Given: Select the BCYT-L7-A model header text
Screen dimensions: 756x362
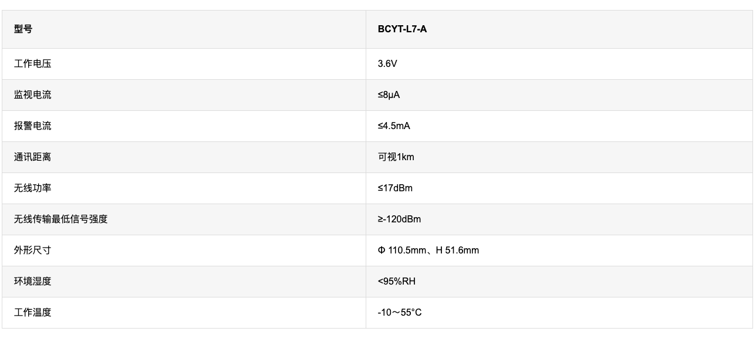Looking at the screenshot, I should [x=402, y=29].
